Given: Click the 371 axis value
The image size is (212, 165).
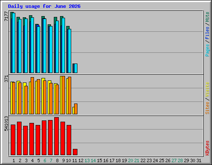Looking at the screenshot, I should [6, 79].
